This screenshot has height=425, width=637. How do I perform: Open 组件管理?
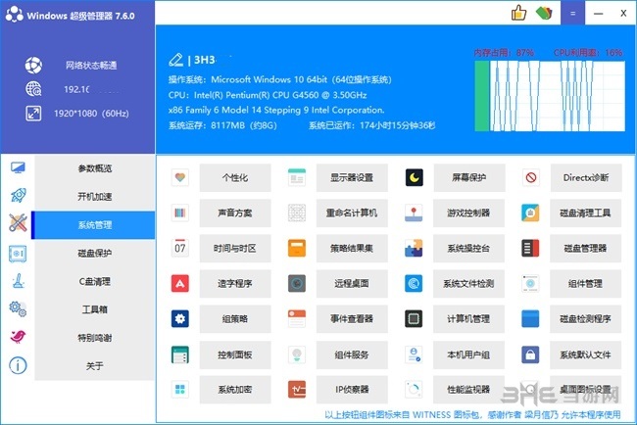tap(585, 283)
